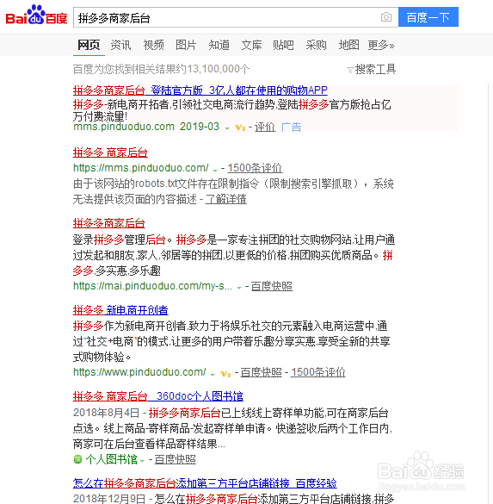
Task: Expand dropdown arrow after https://www.pinduoduo.com/
Action: tap(213, 375)
